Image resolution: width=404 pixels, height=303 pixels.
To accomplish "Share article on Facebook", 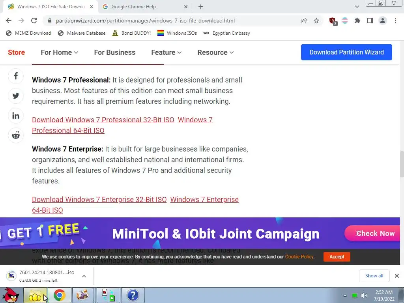I will [x=16, y=76].
